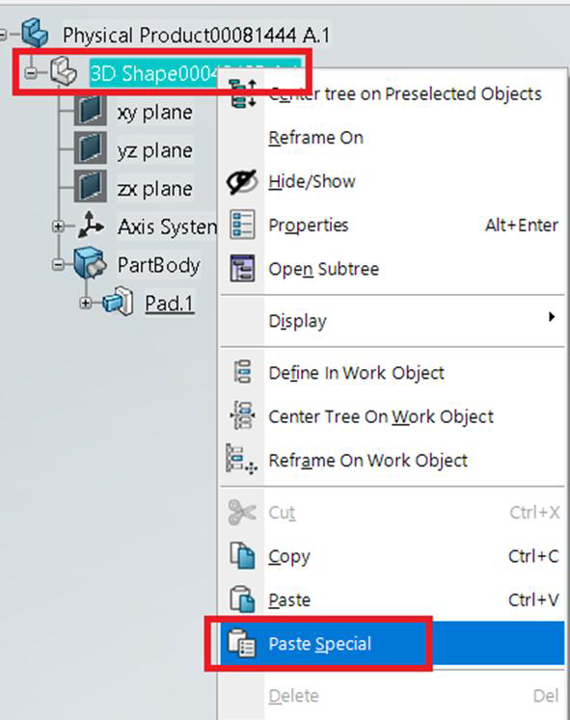Click the Pad.1 feature icon
The height and width of the screenshot is (720, 570).
pos(118,302)
